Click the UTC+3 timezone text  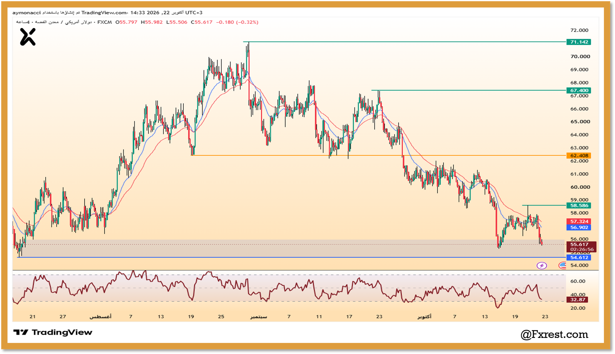coord(194,13)
